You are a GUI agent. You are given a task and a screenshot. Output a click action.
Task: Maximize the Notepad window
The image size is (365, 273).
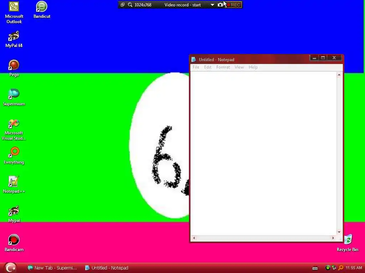[x=323, y=58]
